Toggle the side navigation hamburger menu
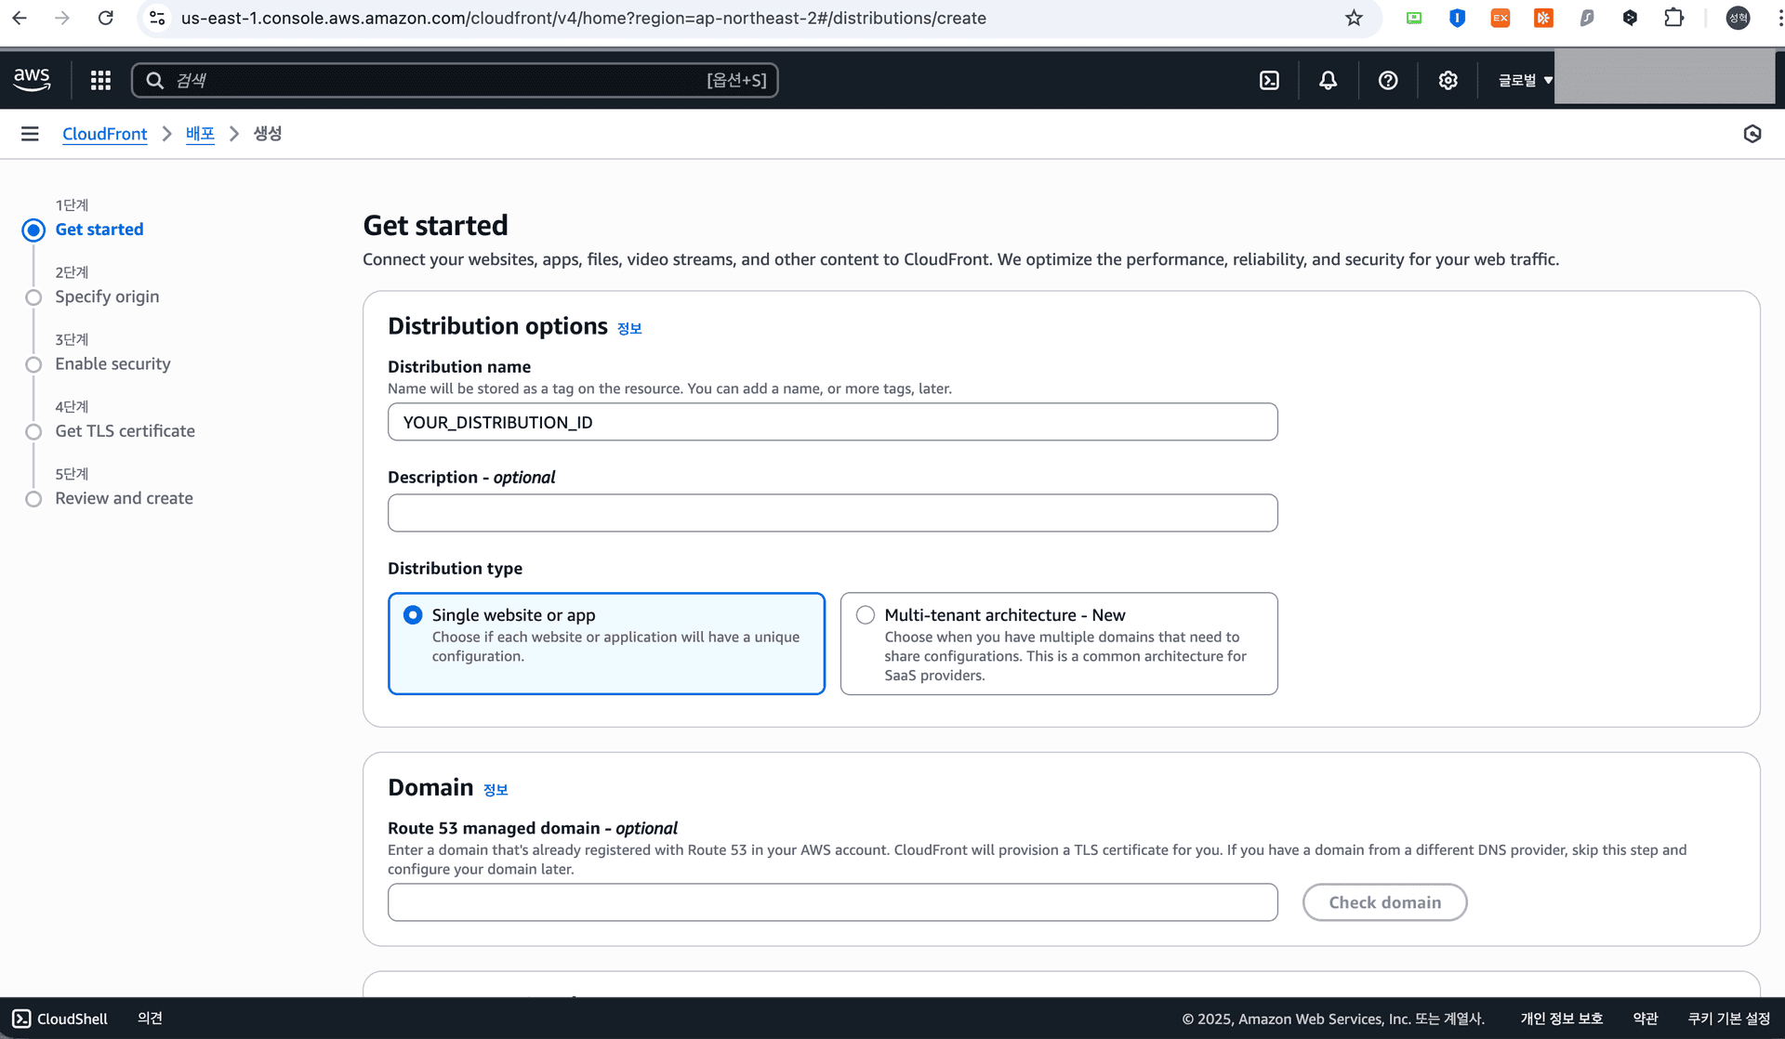This screenshot has width=1785, height=1039. [30, 134]
